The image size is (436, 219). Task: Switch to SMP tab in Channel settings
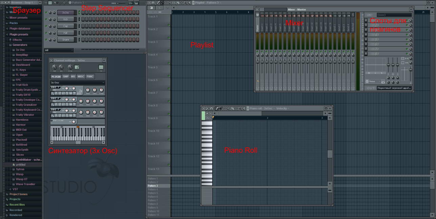66,76
